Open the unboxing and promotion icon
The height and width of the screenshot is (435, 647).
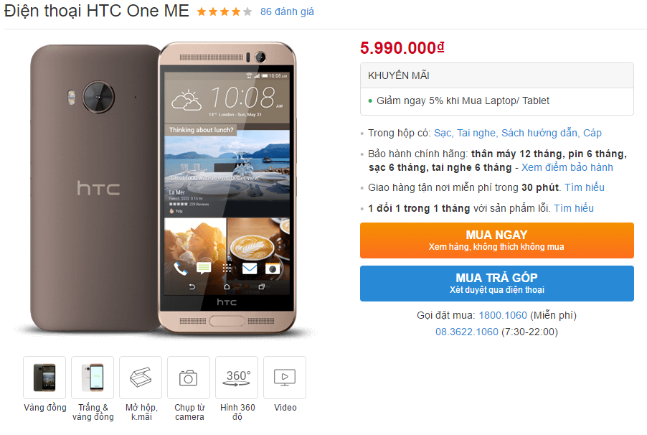[141, 378]
